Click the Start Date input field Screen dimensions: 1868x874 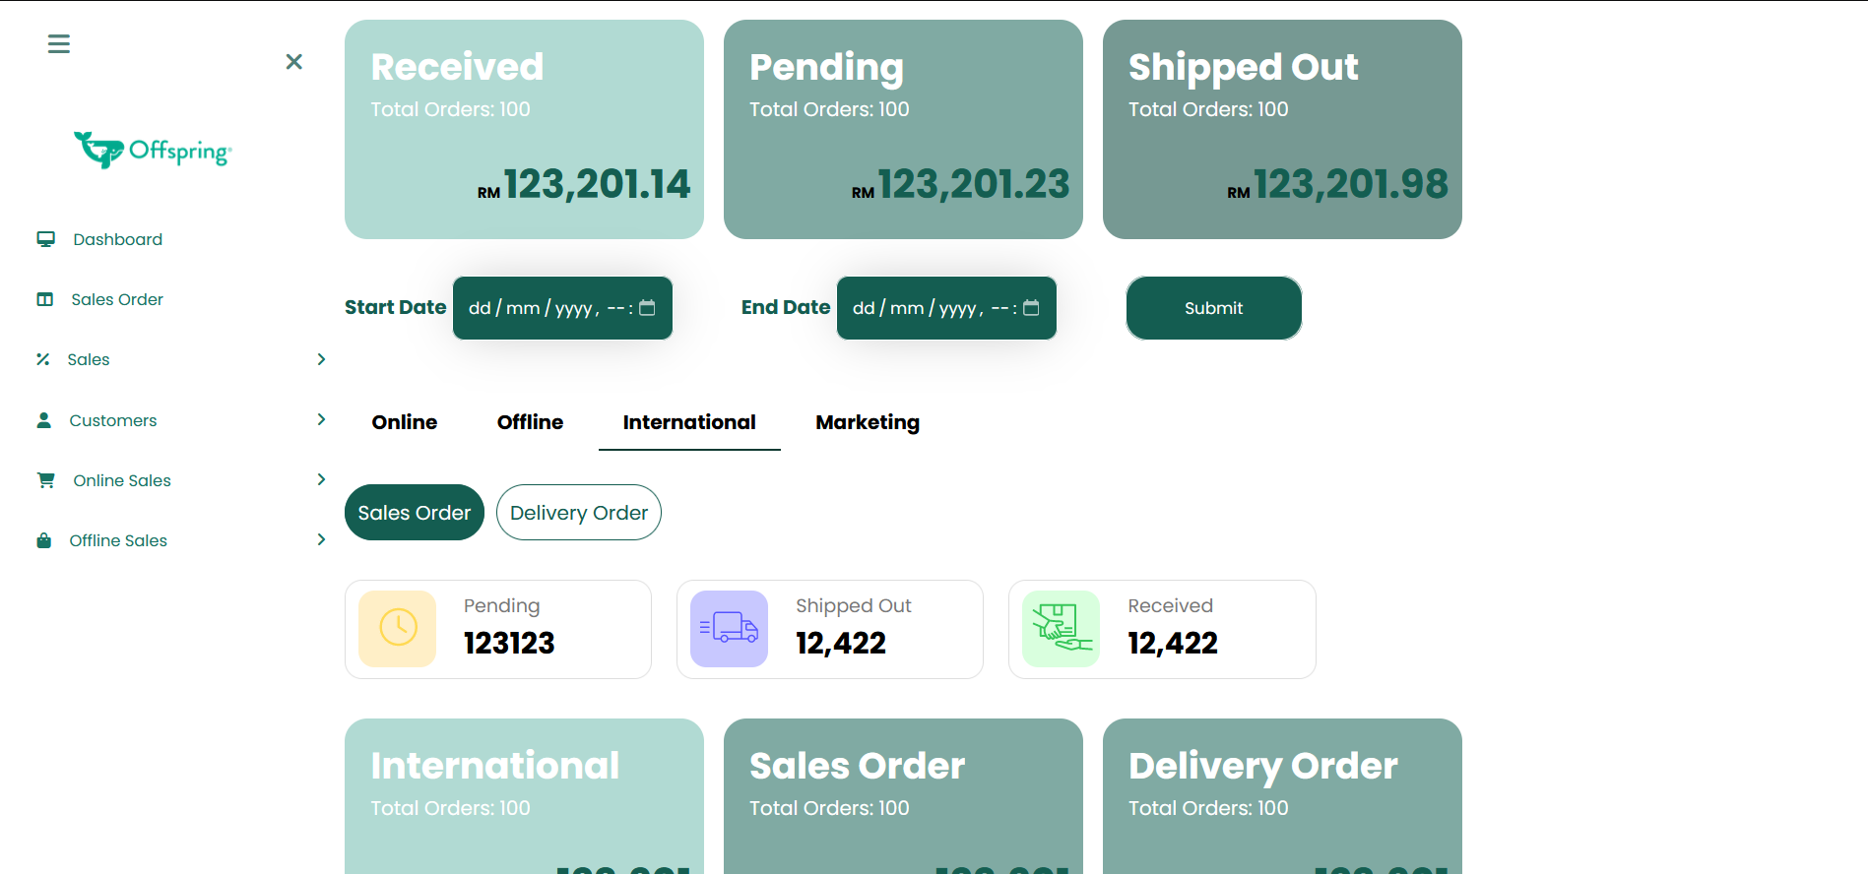562,308
